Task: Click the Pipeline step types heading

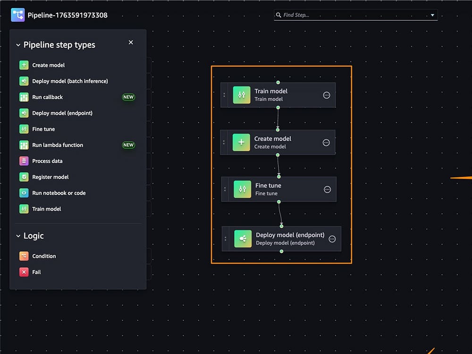Action: pos(59,45)
